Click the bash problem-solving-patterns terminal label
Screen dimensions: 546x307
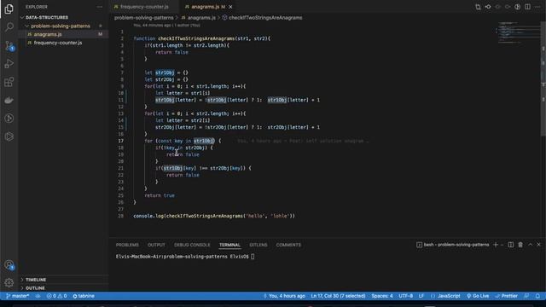coord(453,245)
